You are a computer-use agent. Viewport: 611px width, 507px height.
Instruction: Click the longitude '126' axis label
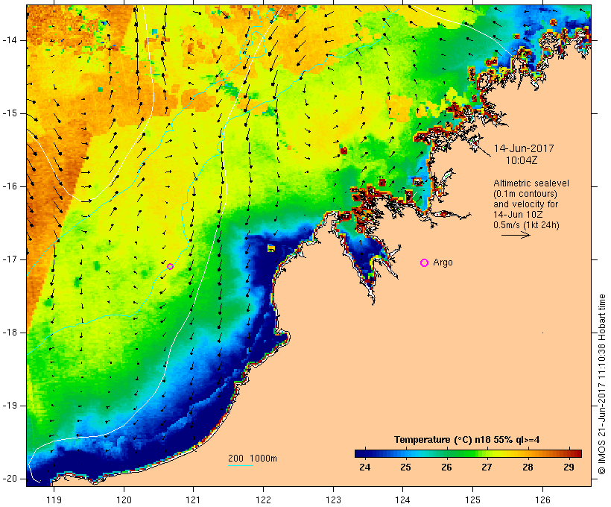tap(542, 500)
